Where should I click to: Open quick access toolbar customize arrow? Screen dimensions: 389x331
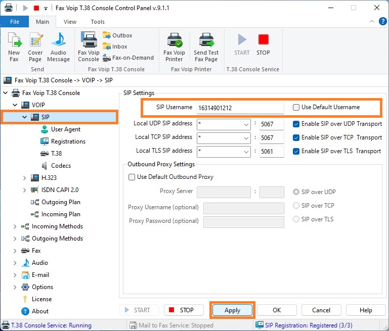[46, 9]
